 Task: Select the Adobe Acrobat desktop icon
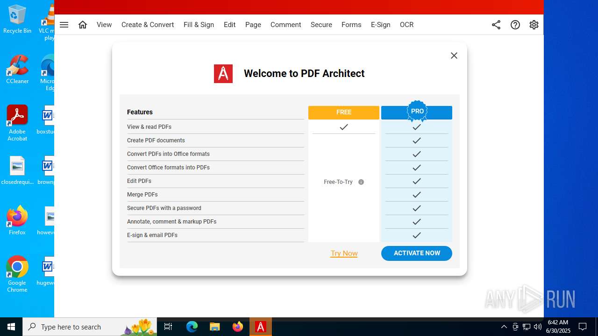click(x=17, y=123)
